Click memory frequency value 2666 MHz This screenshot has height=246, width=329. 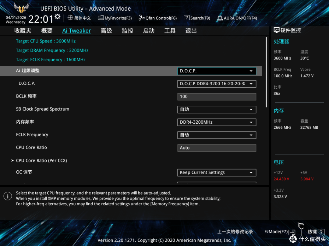282,127
